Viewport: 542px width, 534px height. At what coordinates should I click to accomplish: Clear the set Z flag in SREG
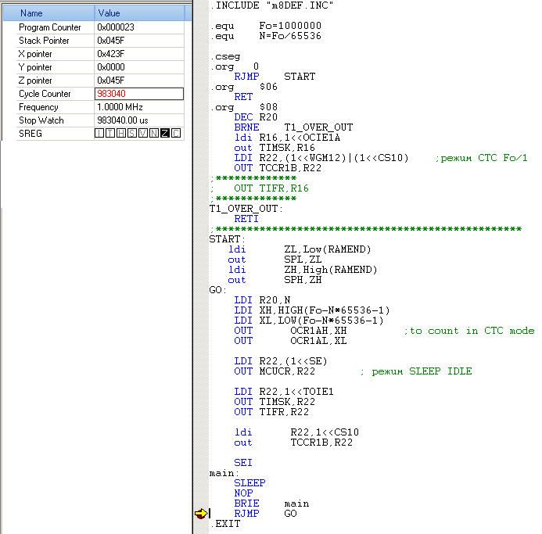tap(165, 134)
